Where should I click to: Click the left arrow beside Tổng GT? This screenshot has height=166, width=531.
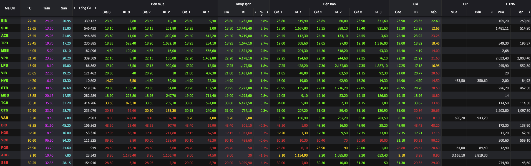point(74,8)
